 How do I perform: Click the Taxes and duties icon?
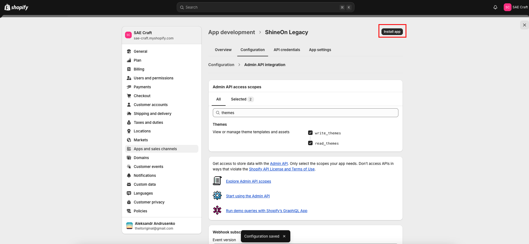pos(129,122)
